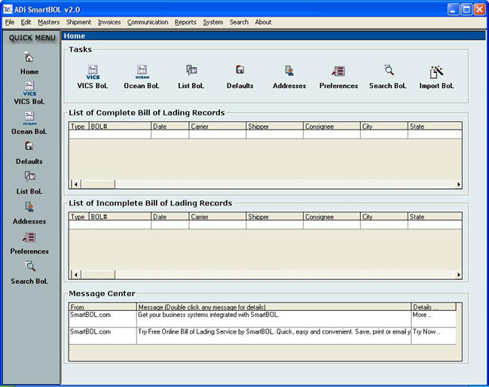Open Addresses in Quick Menu sidebar
The height and width of the screenshot is (387, 489).
click(29, 213)
